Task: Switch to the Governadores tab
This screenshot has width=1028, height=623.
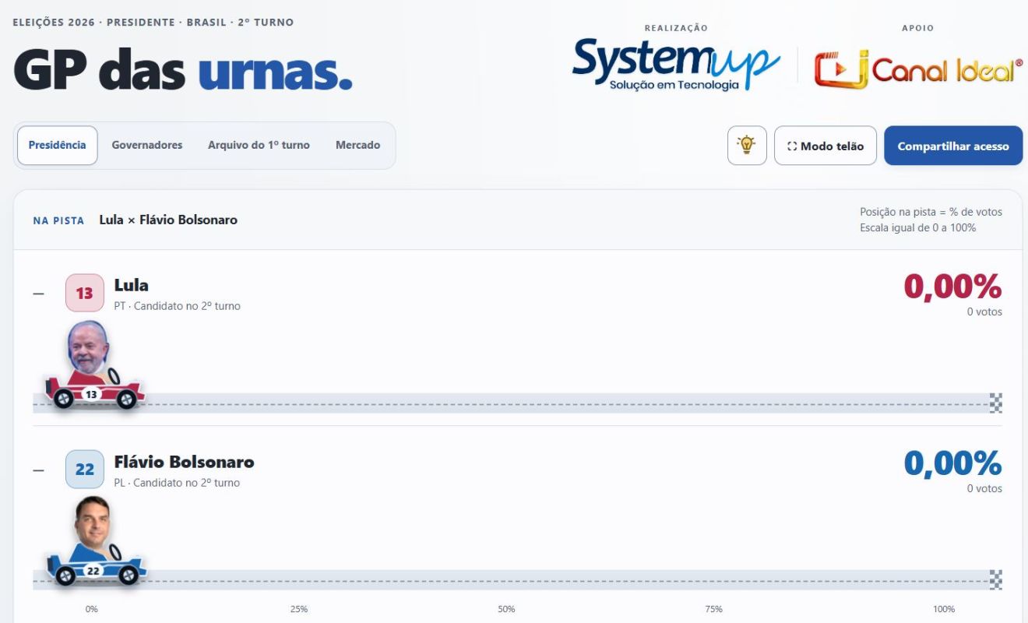Action: pyautogui.click(x=147, y=146)
